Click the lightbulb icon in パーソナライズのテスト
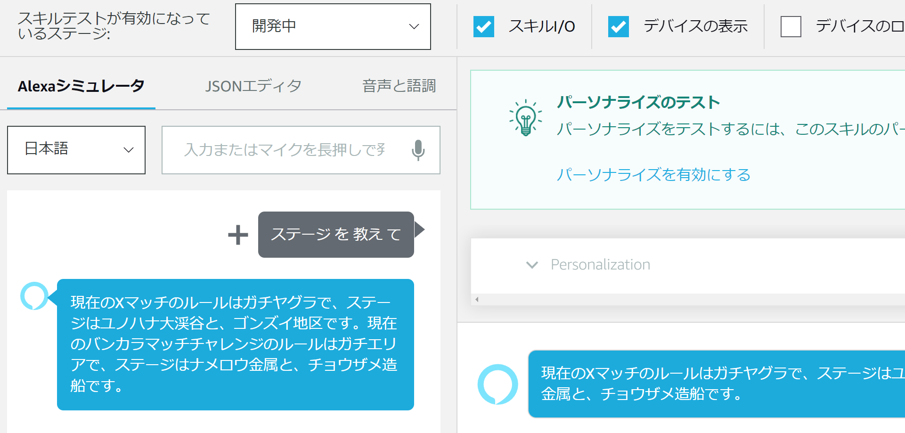This screenshot has height=433, width=905. point(525,117)
